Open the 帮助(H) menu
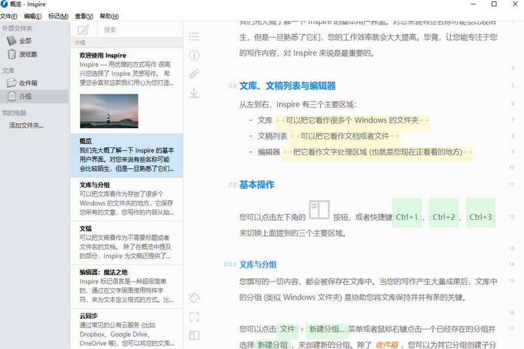524x349 pixels. tap(109, 16)
